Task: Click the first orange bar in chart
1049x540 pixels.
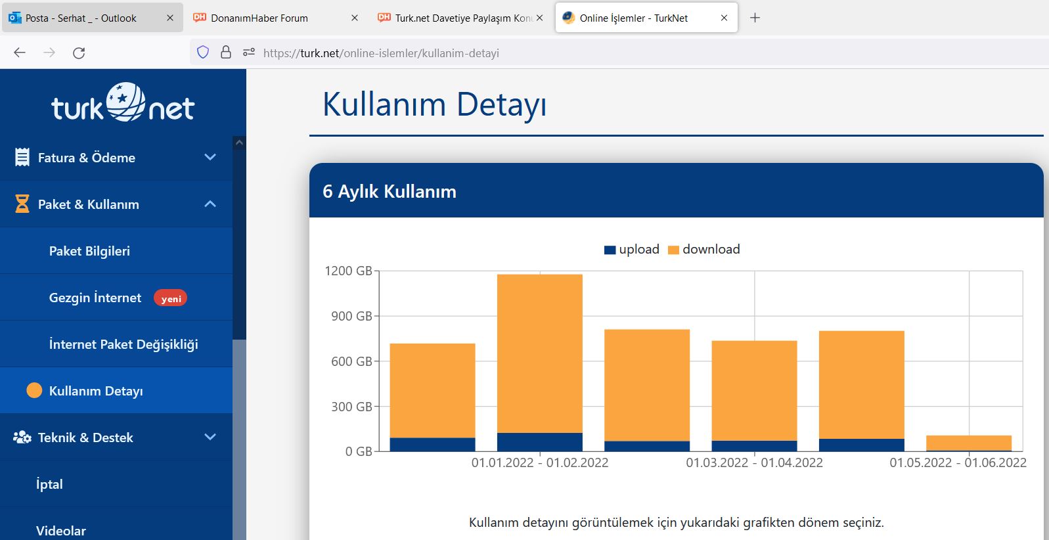Action: (432, 390)
